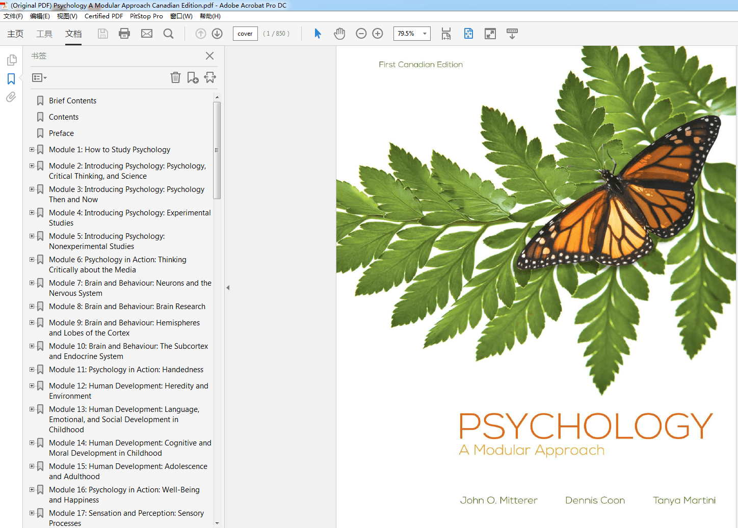Toggle the bookmarks sidebar icon
738x528 pixels.
(11, 79)
